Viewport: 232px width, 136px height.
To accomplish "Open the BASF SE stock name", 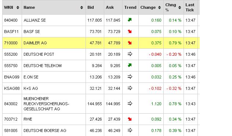I will (x=32, y=32).
